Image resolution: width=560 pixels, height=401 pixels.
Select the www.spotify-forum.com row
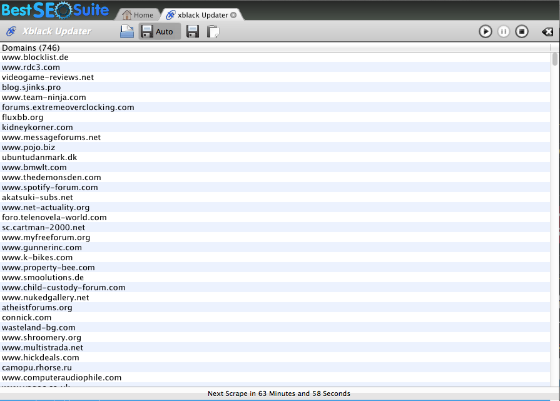pos(275,187)
